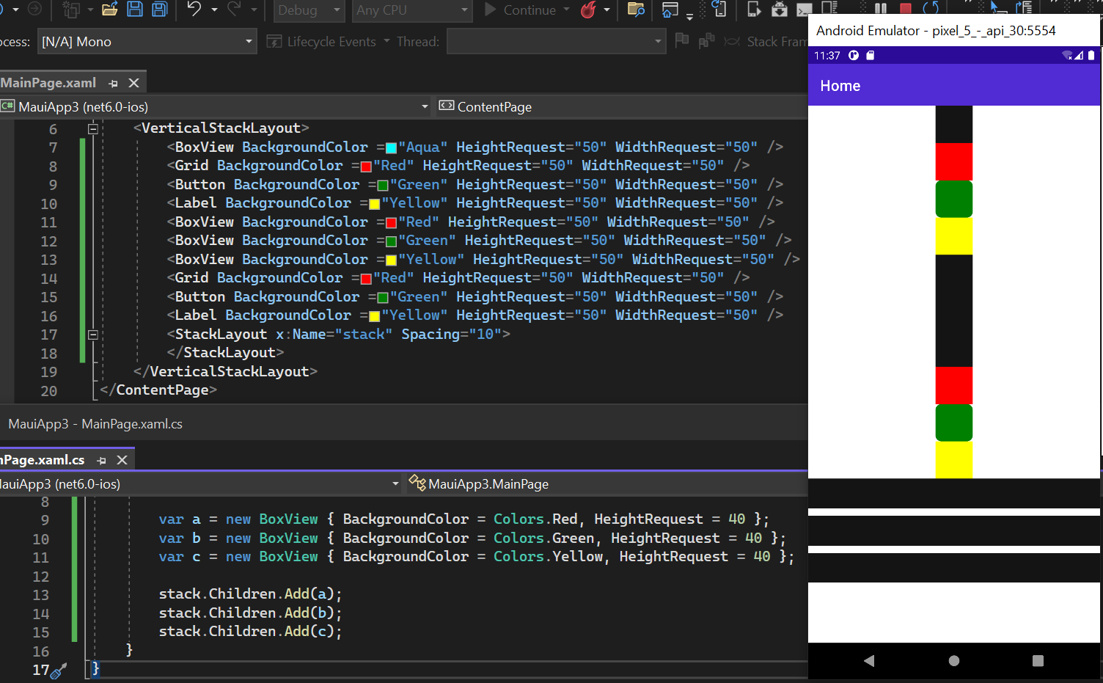Click the Redo toolbar icon

236,8
